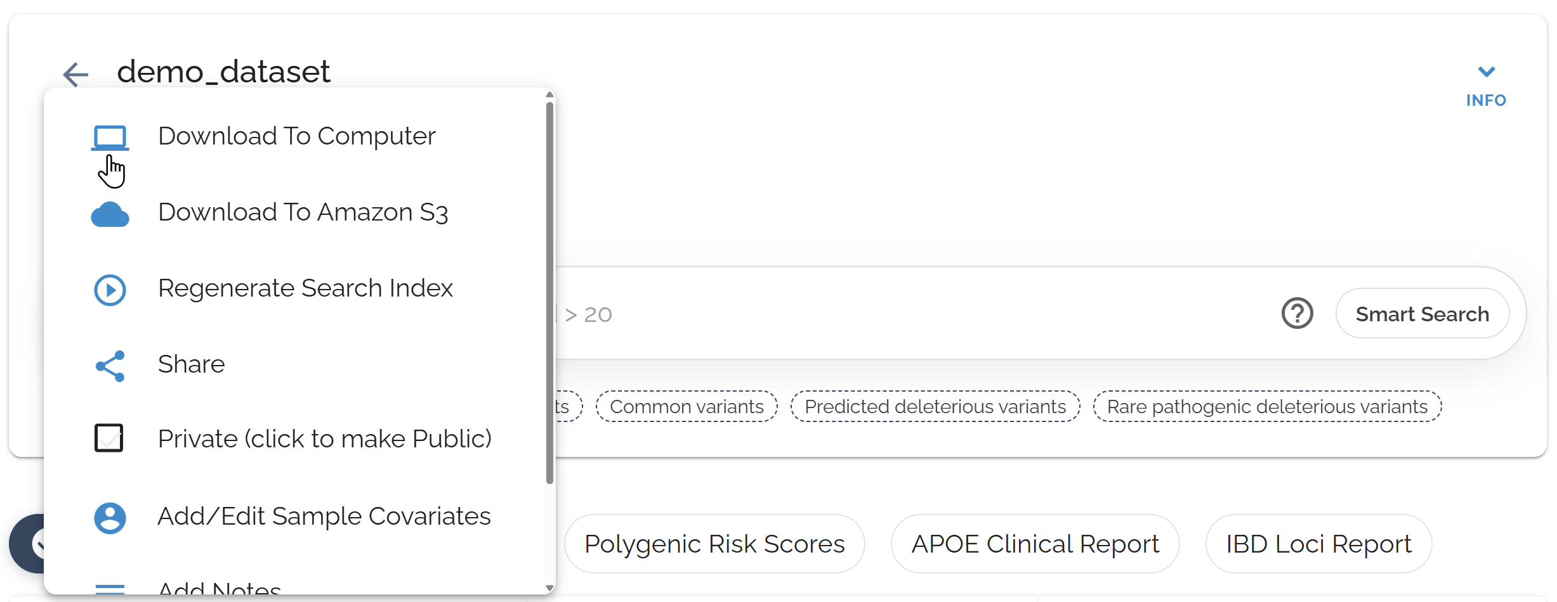Click the cloud Amazon S3 icon
This screenshot has height=602, width=1557.
click(110, 214)
